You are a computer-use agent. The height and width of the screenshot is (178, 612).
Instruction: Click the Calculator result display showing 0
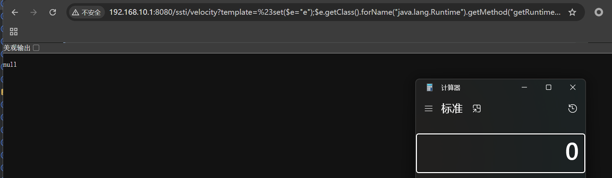pyautogui.click(x=500, y=153)
